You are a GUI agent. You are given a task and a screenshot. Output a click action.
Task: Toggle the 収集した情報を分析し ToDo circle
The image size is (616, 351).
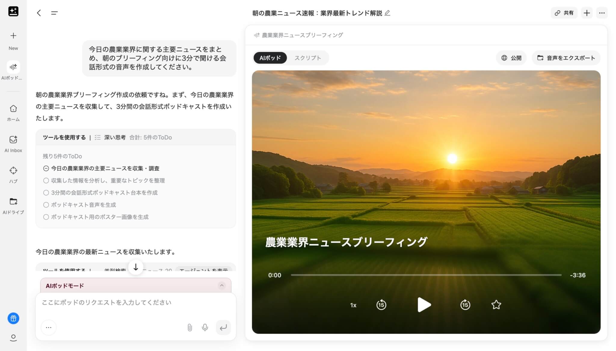(x=46, y=181)
